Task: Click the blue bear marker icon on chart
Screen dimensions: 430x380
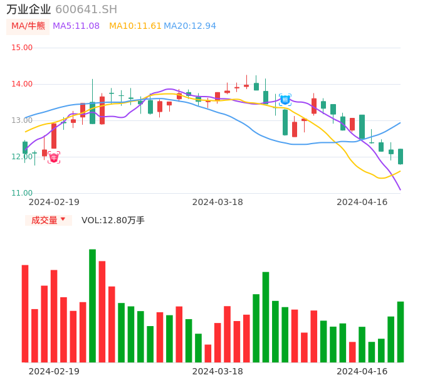Action: pyautogui.click(x=285, y=99)
